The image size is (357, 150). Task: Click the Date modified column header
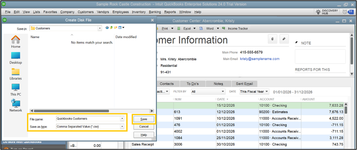[x=126, y=37]
